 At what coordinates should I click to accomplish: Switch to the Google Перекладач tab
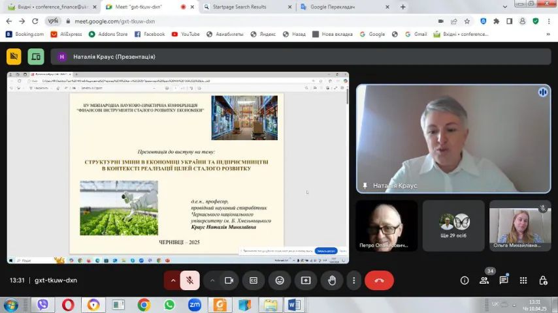pos(340,7)
